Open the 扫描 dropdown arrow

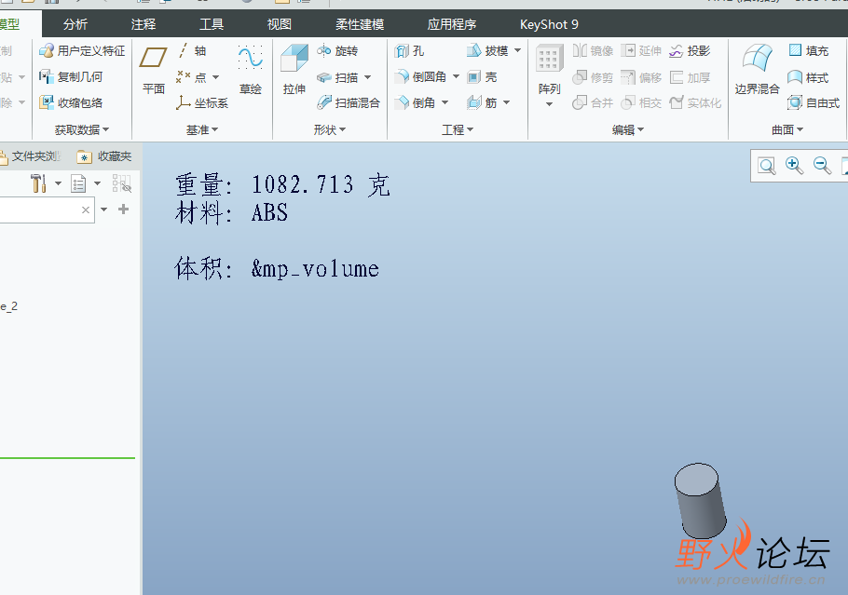[368, 77]
